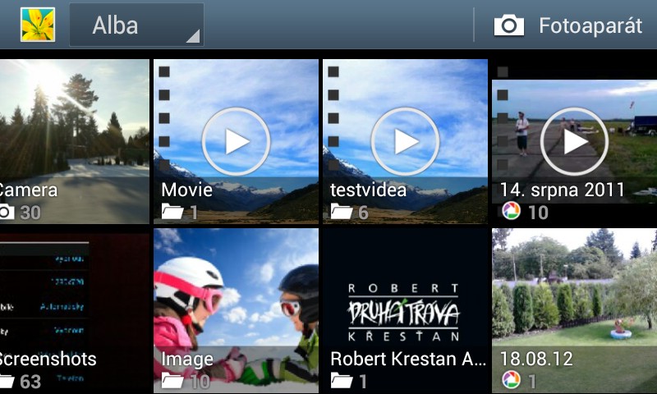The image size is (657, 394).
Task: Click the 14. srpna 2011 count 10
Action: coord(539,213)
